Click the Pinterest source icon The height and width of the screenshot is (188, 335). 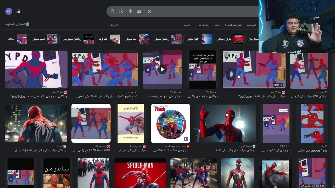tap(108, 146)
